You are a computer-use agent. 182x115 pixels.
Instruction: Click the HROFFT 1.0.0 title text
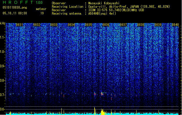tap(23, 2)
